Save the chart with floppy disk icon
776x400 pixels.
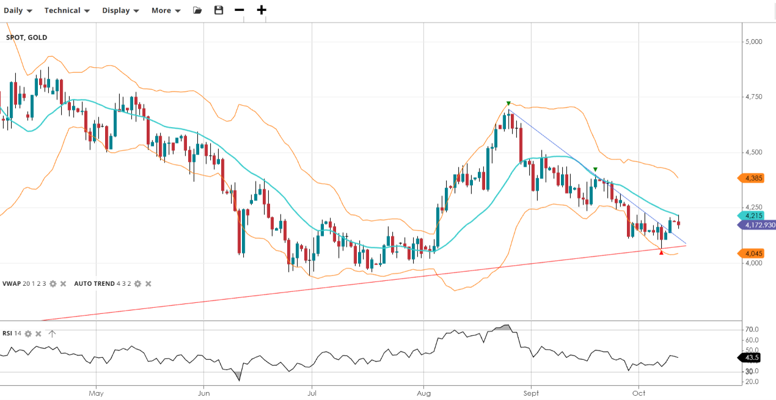click(219, 10)
